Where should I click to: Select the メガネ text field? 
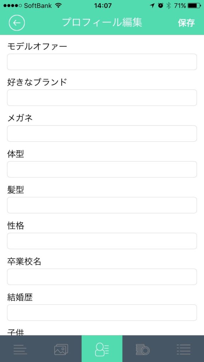pyautogui.click(x=102, y=133)
